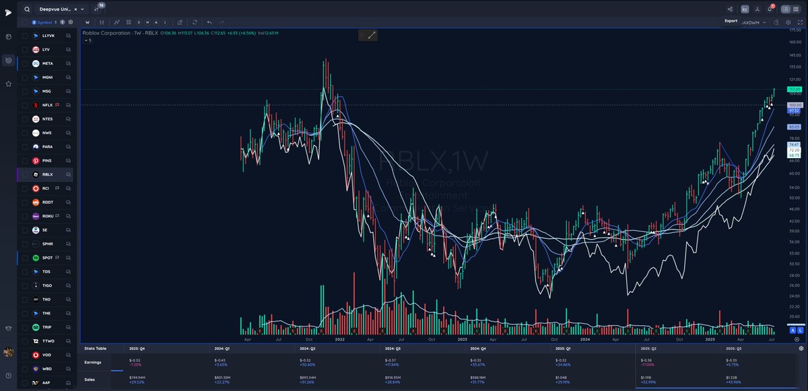
Task: Open the indicators icon in toolbar
Action: point(116,22)
